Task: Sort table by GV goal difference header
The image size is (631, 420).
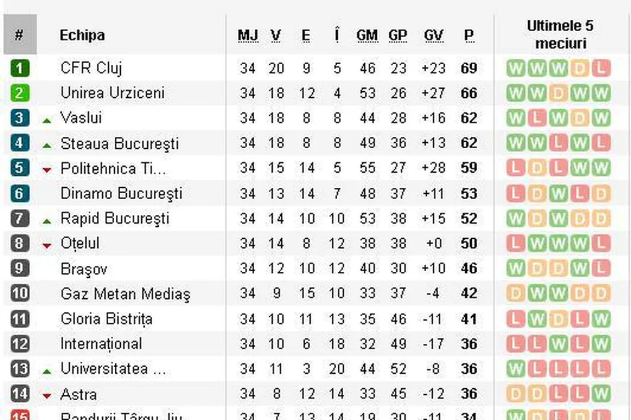Action: [x=433, y=36]
